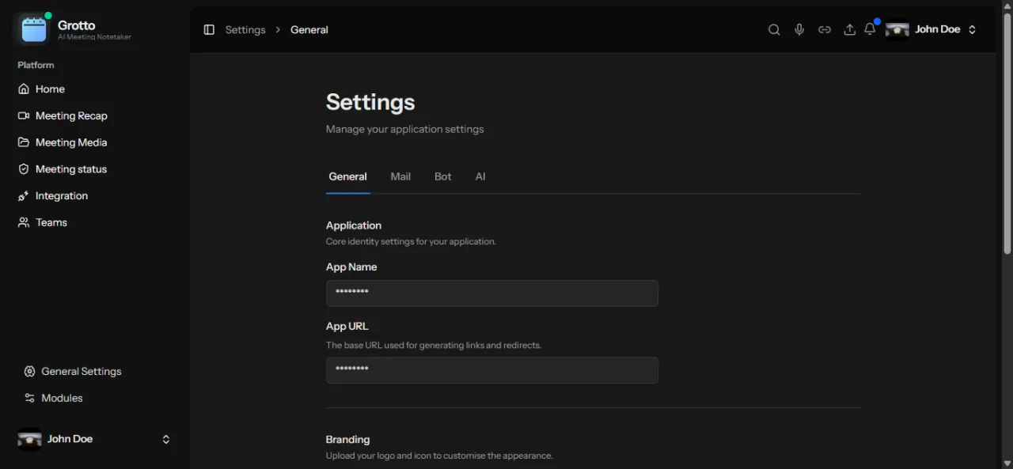This screenshot has width=1013, height=469.
Task: Expand John Doe menu chevrons in header
Action: click(x=972, y=29)
